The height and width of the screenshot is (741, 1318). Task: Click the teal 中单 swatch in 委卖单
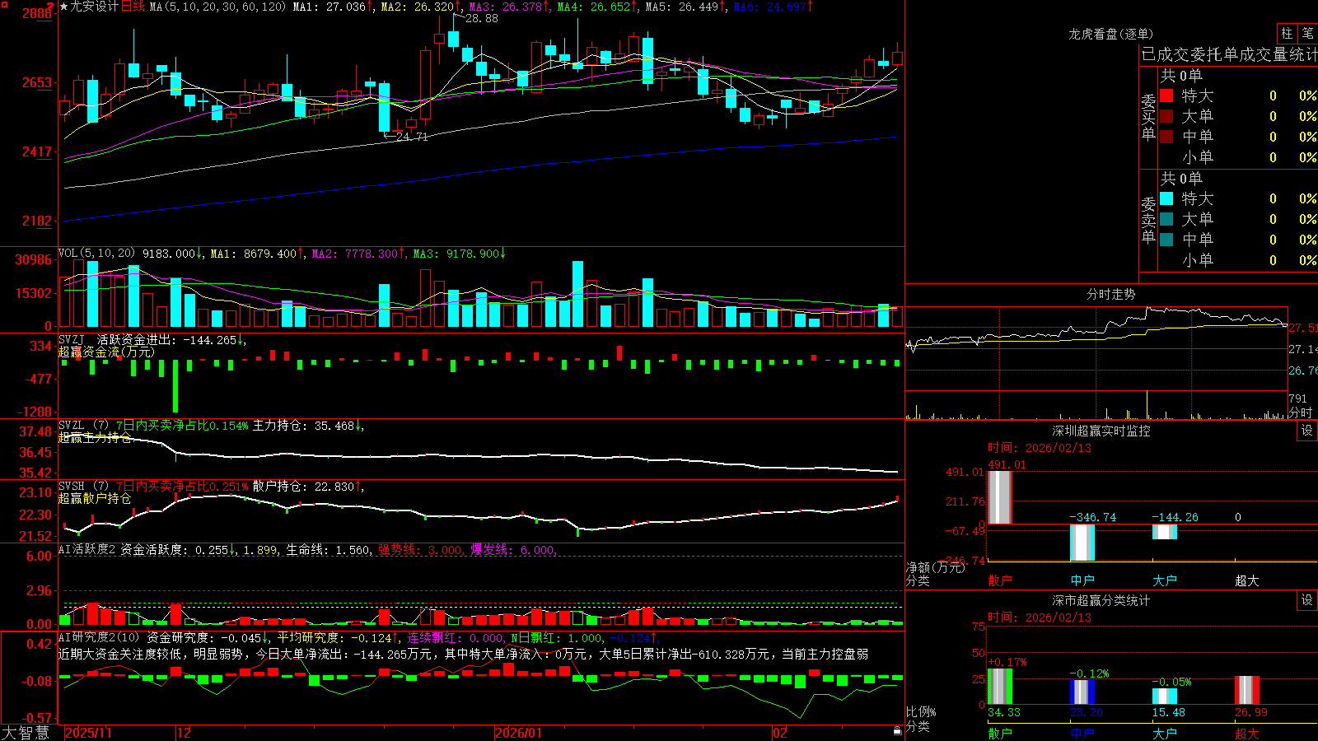pos(1166,240)
